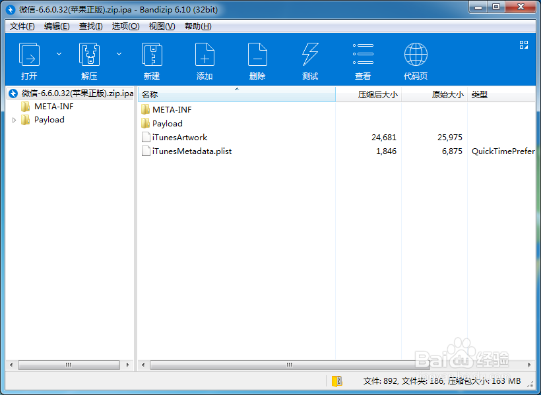541x395 pixels.
Task: Open the 选项(O) menu
Action: (x=125, y=26)
